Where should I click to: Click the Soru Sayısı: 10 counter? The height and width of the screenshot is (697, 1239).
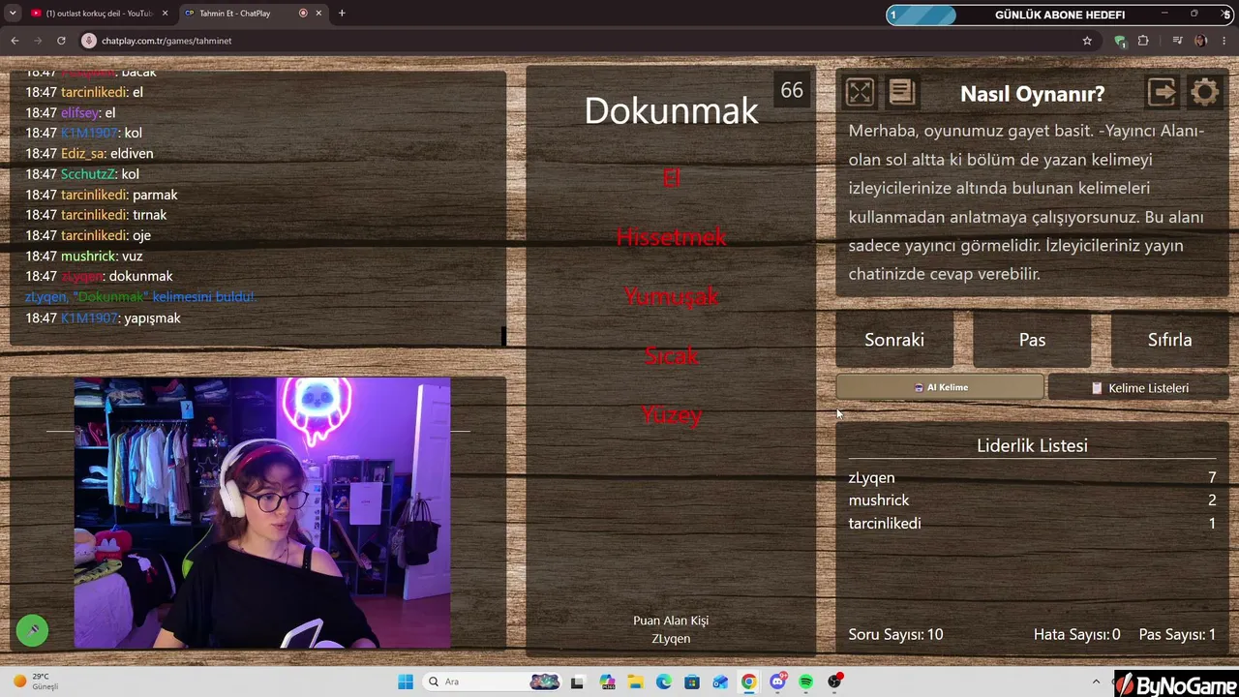point(895,634)
